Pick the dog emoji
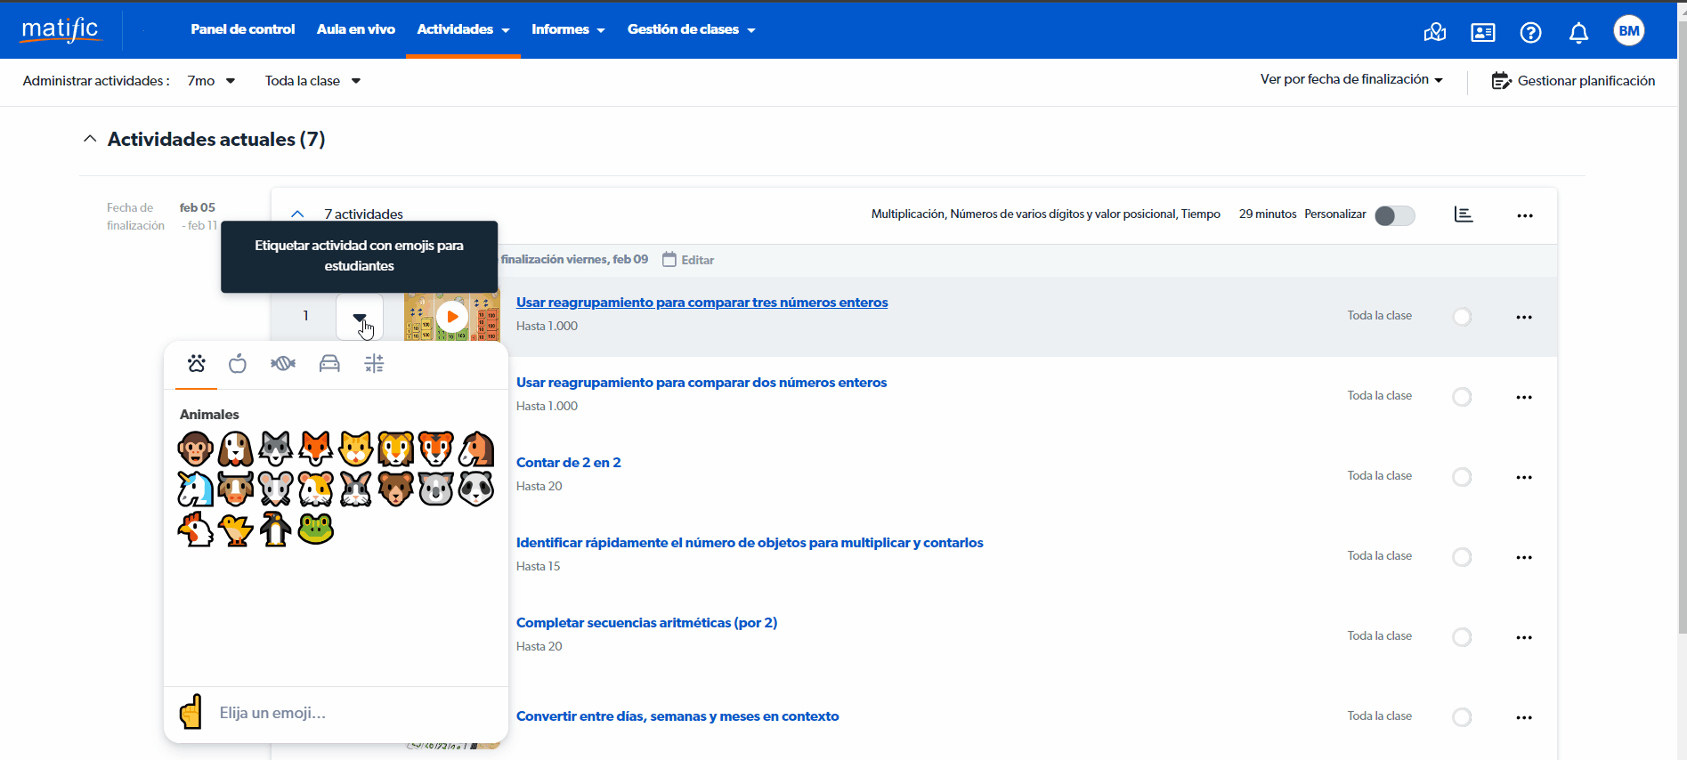 tap(236, 449)
